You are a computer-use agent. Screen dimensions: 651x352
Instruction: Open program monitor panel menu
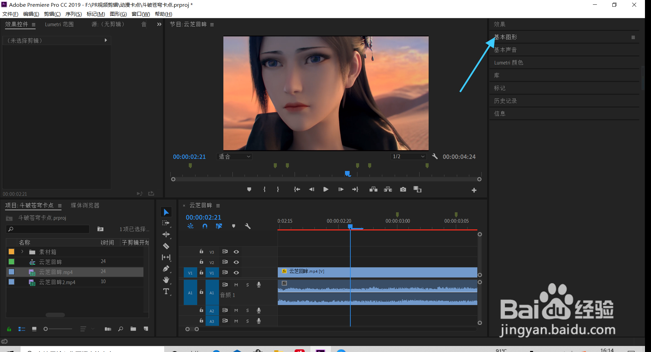pos(212,25)
